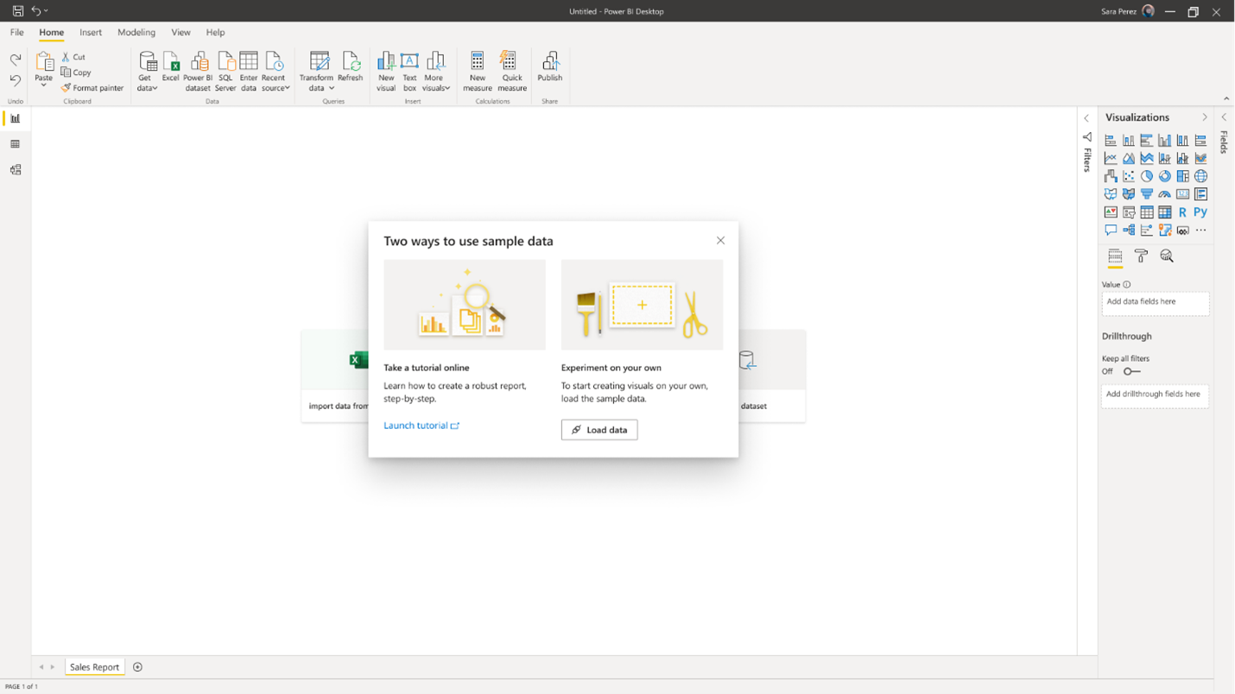Image resolution: width=1235 pixels, height=694 pixels.
Task: Select the globe Map visual
Action: point(1200,176)
